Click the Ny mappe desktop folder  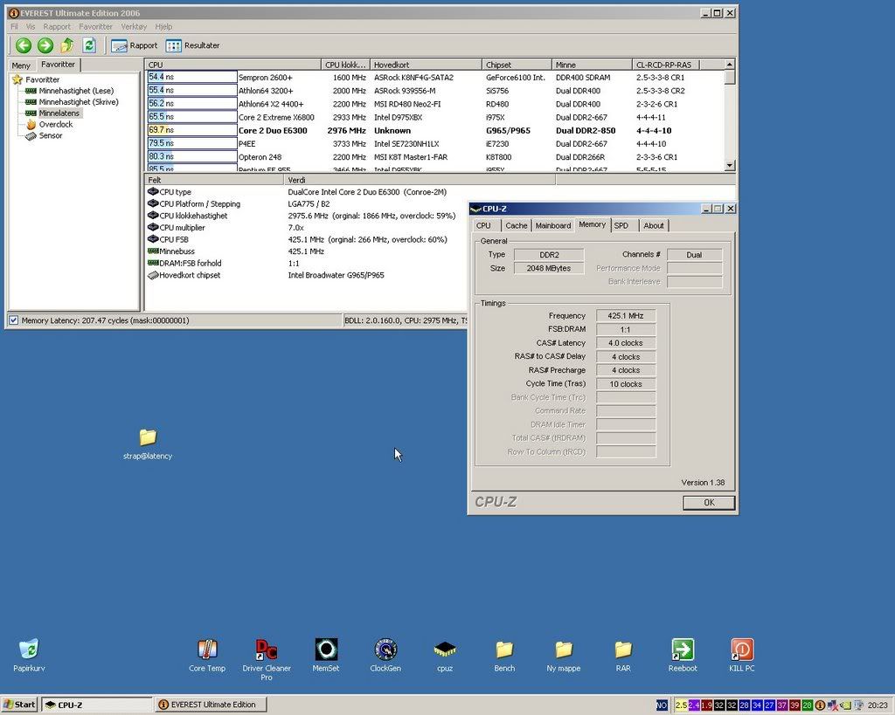pos(564,656)
